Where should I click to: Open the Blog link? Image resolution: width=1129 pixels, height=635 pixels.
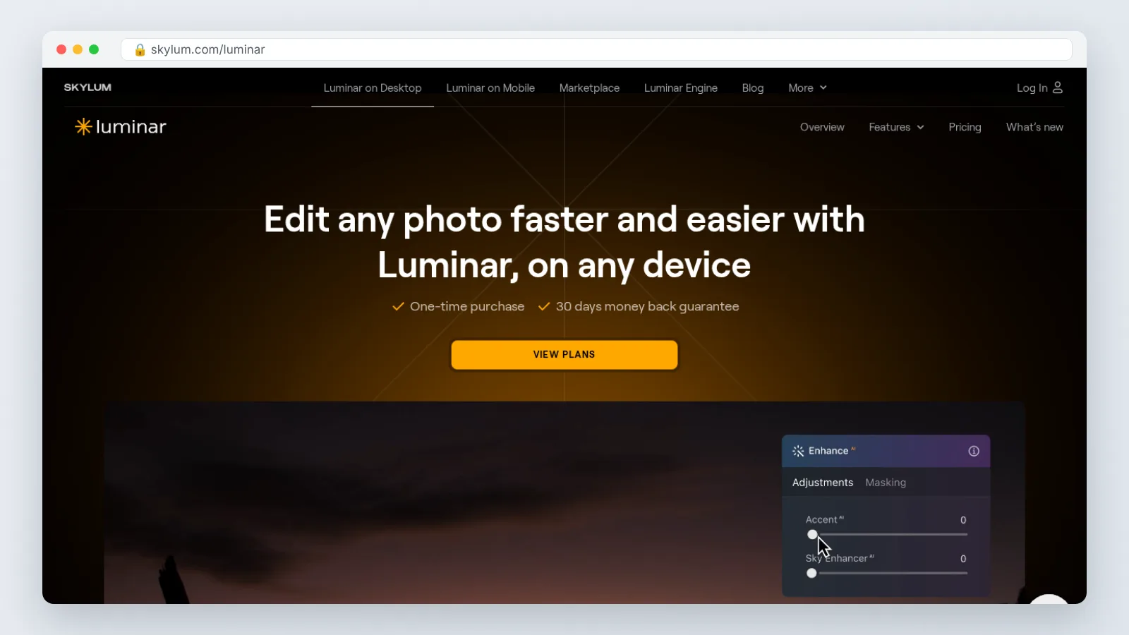pyautogui.click(x=753, y=88)
